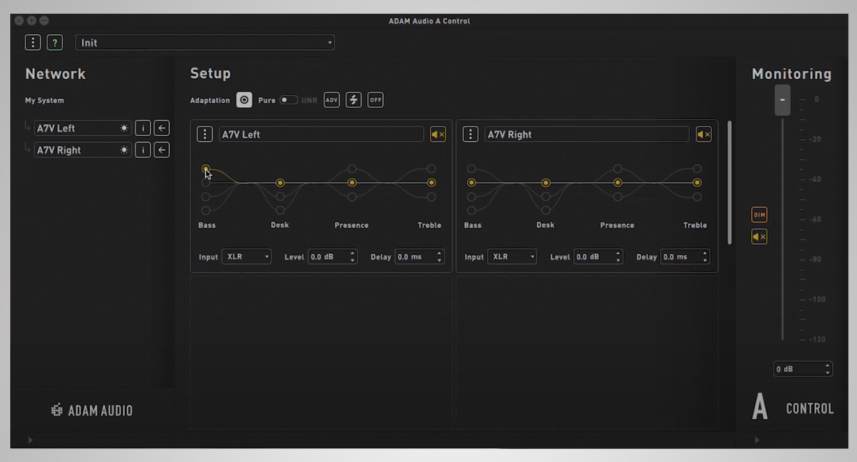Image resolution: width=857 pixels, height=462 pixels.
Task: Select top Bass setting on A7V Left
Action: coord(206,169)
